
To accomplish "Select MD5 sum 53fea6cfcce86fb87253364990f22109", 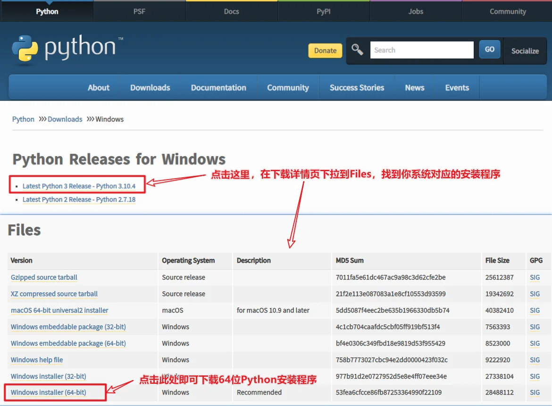I will pos(389,392).
